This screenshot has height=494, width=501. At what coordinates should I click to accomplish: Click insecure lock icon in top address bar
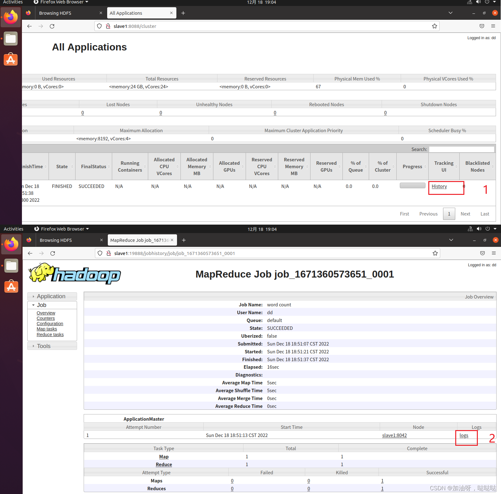coord(108,26)
